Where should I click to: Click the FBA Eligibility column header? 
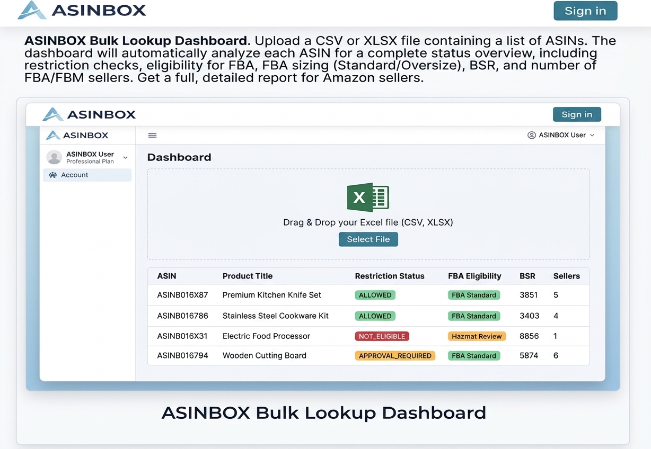click(x=474, y=276)
